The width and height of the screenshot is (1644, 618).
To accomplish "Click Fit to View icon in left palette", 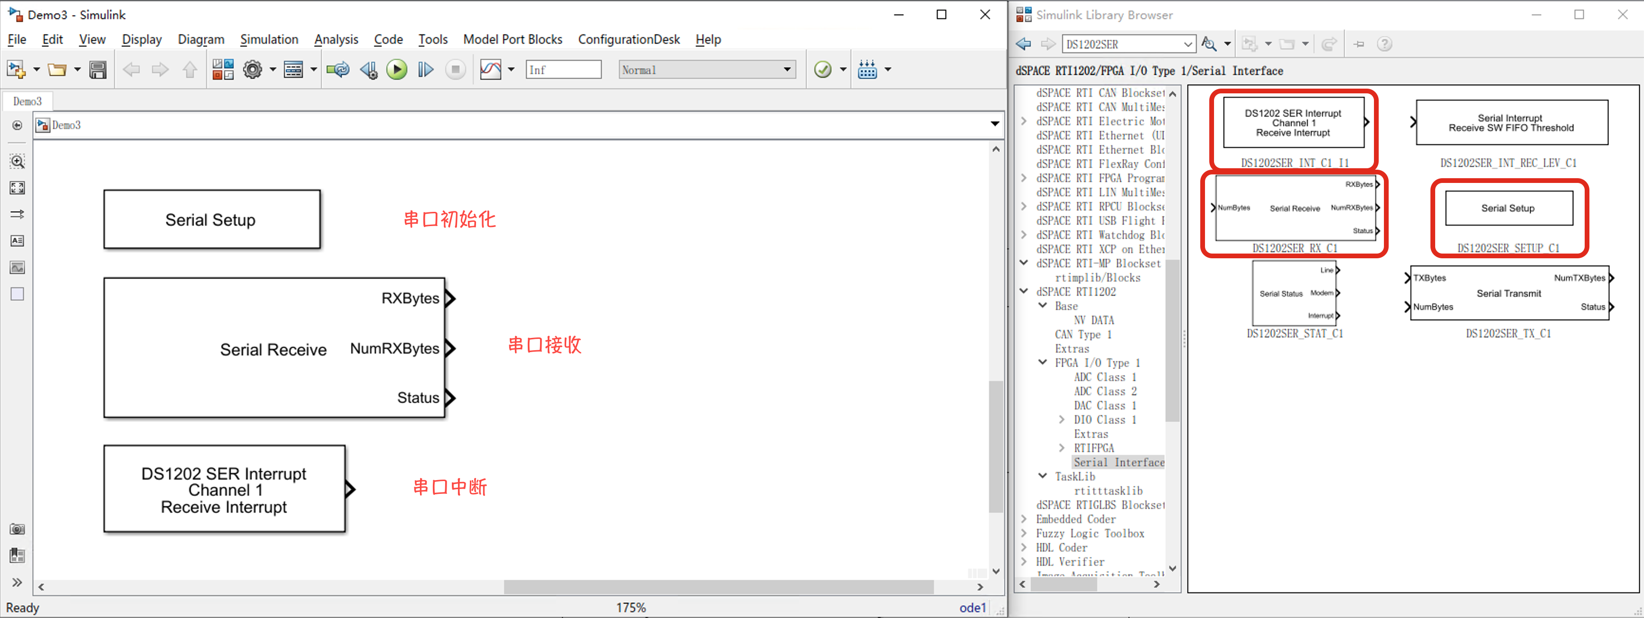I will pos(17,188).
